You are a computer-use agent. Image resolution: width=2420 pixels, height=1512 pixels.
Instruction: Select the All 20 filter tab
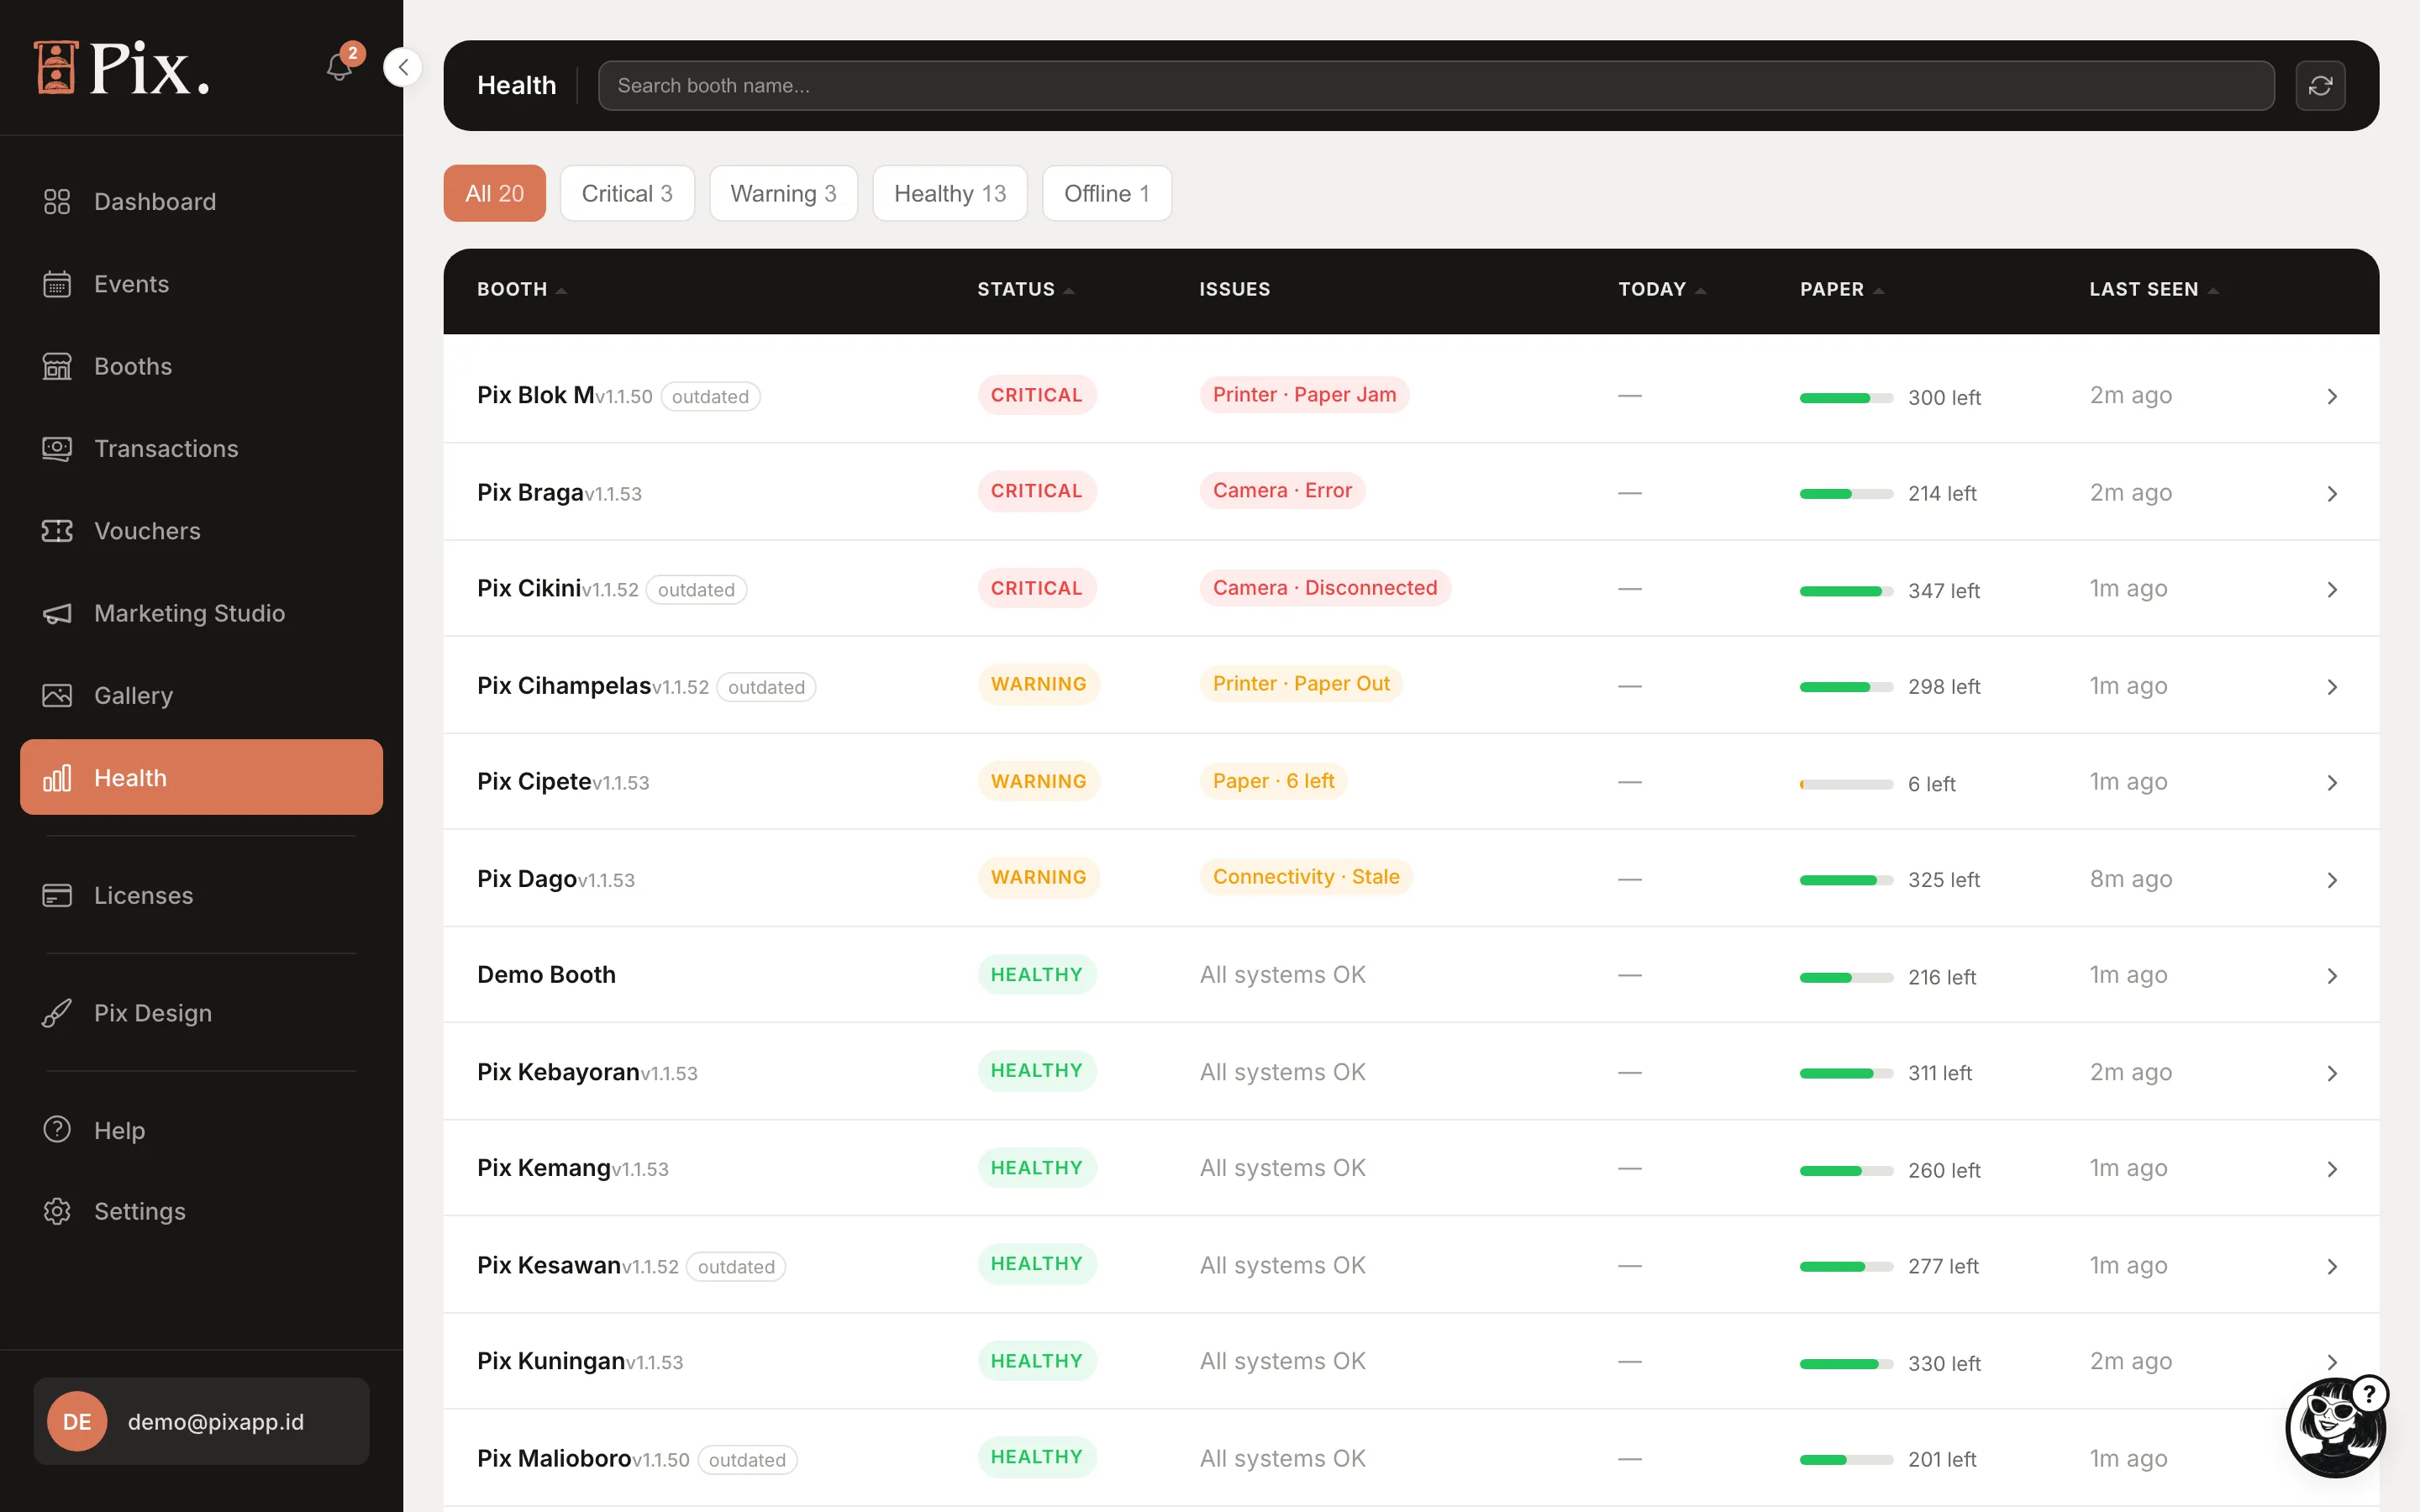494,193
